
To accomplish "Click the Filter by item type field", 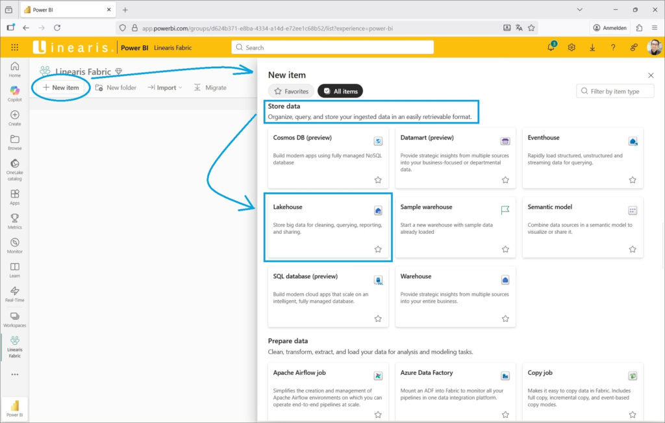I will pyautogui.click(x=614, y=92).
